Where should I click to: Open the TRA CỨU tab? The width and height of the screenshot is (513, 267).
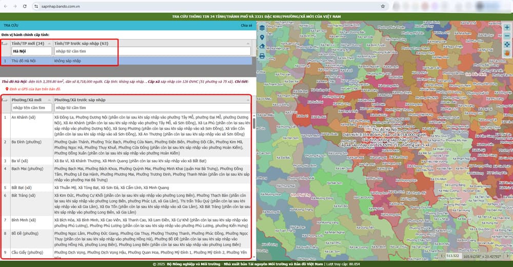pos(11,25)
